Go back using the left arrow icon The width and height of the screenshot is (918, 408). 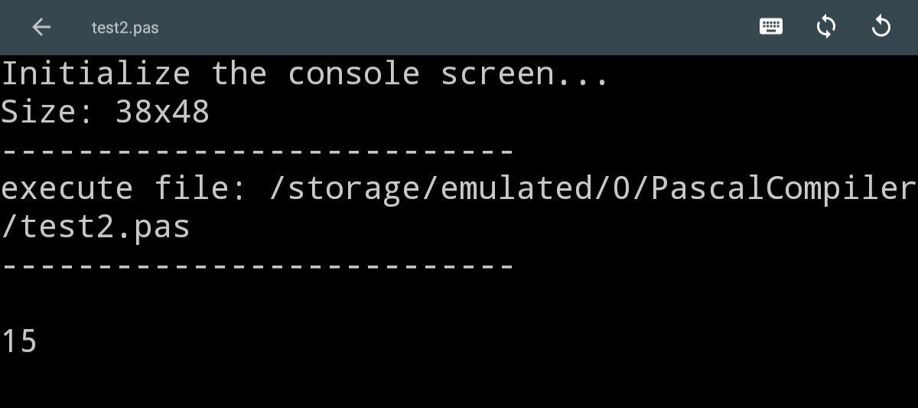41,27
